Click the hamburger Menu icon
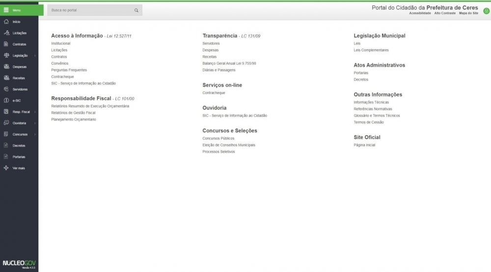The width and height of the screenshot is (491, 272). [6, 10]
